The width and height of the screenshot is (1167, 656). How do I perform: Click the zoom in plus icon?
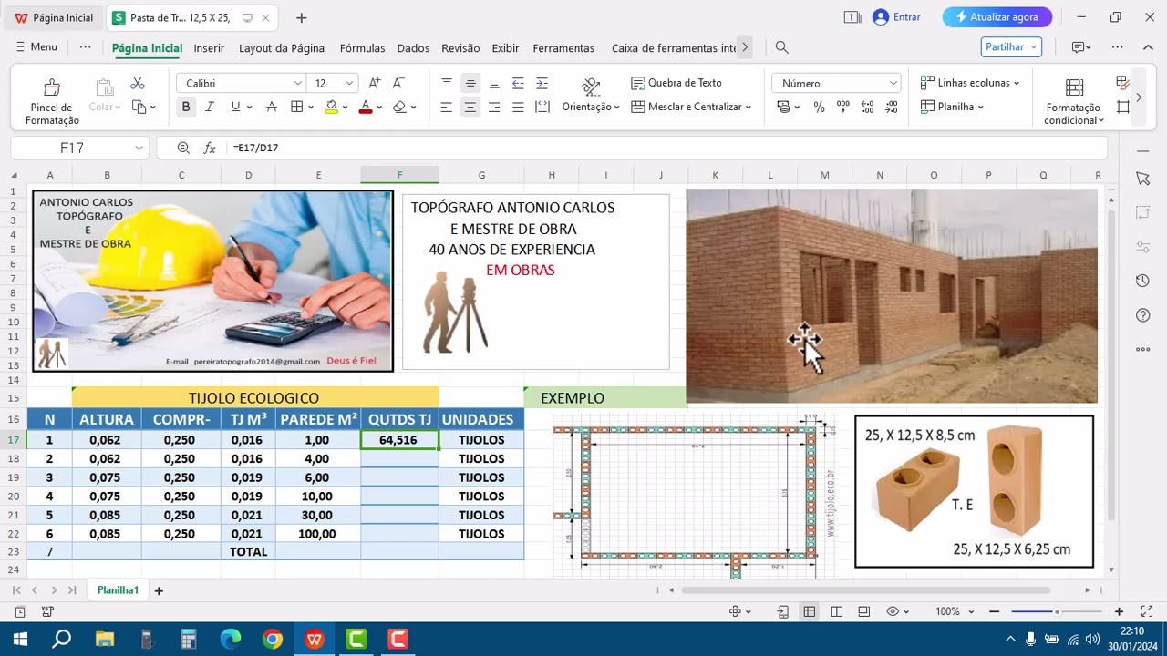coord(1119,611)
